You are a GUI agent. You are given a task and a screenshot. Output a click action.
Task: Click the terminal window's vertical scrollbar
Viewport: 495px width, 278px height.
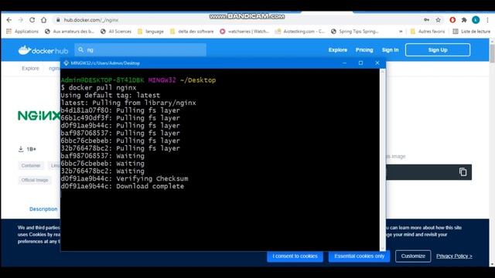click(x=383, y=159)
